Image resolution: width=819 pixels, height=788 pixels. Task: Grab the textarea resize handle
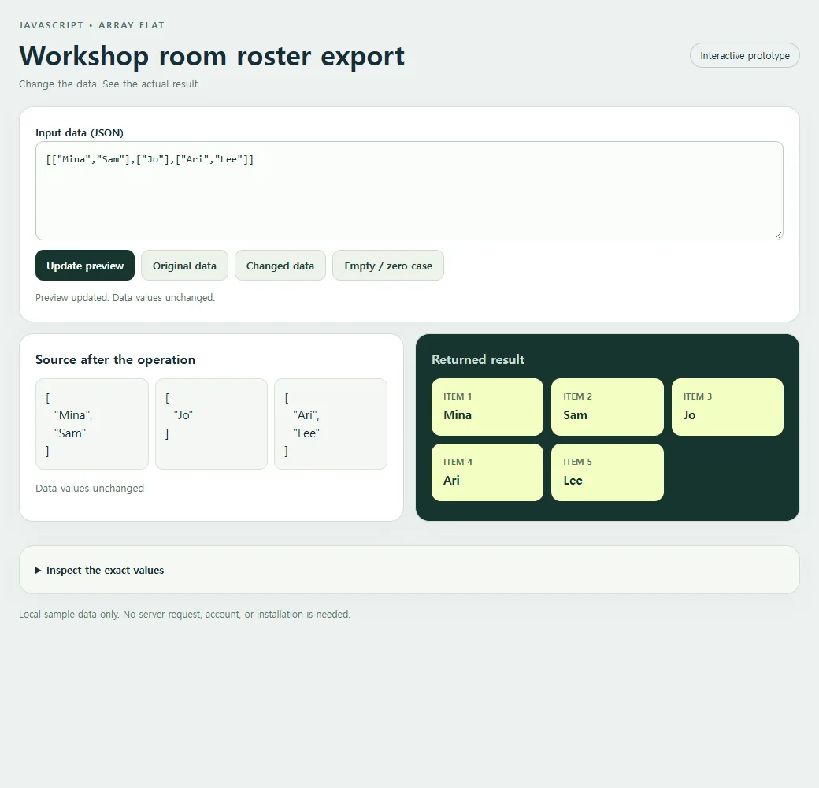778,235
